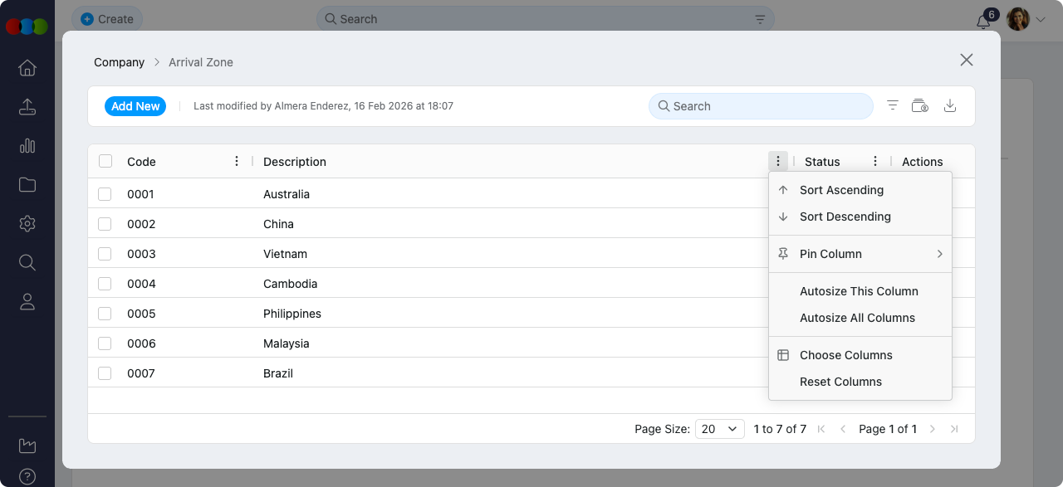Expand the Pin Column submenu
The image size is (1063, 487).
click(860, 254)
